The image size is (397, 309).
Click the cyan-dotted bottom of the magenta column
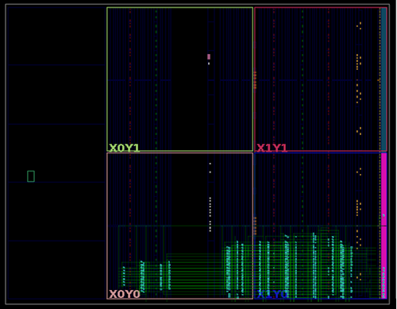tap(384, 282)
